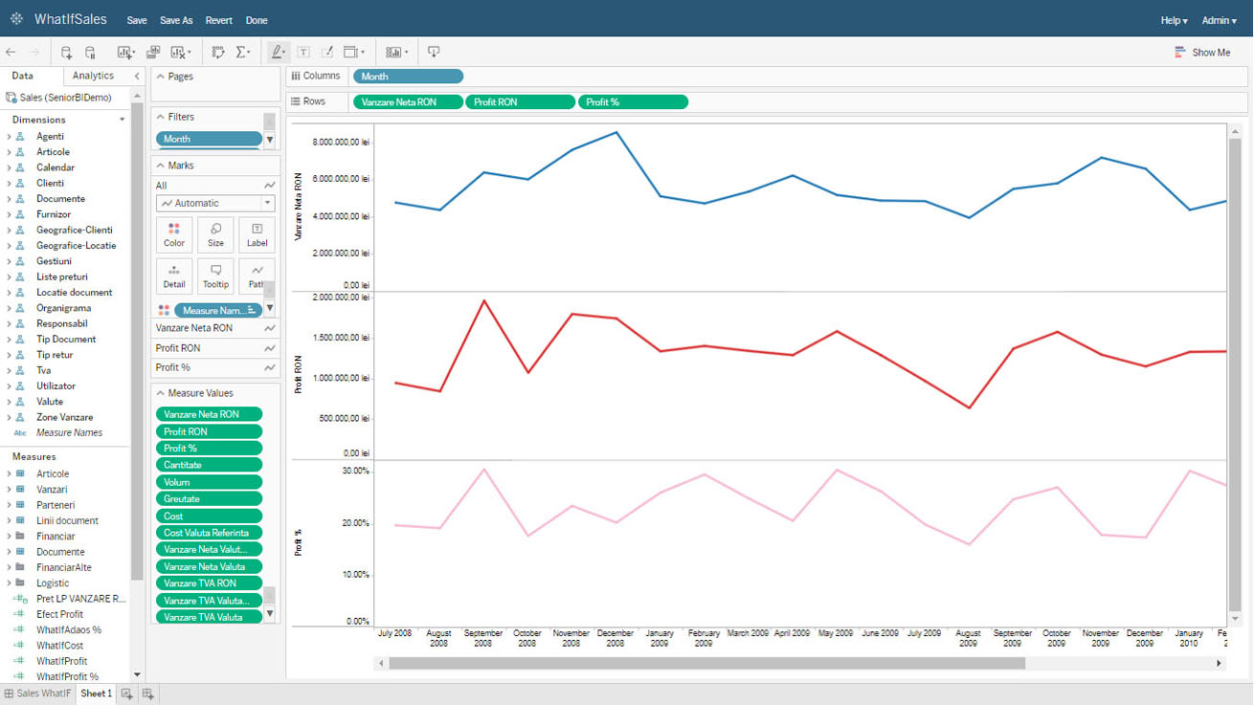Image resolution: width=1254 pixels, height=705 pixels.
Task: Open the Automatic mark type dropdown
Action: tap(215, 203)
